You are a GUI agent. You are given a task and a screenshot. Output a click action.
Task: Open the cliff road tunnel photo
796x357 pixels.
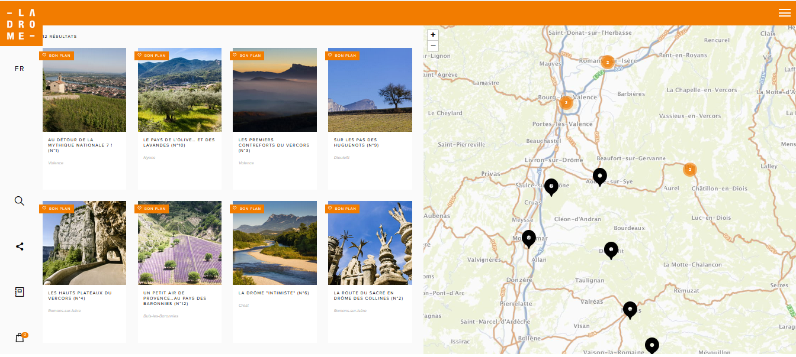pyautogui.click(x=84, y=243)
